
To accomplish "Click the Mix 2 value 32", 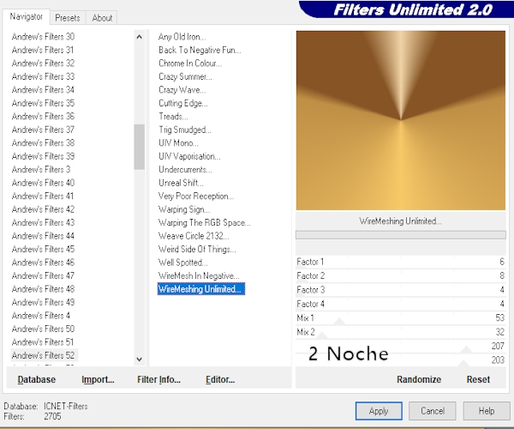I will coord(499,332).
